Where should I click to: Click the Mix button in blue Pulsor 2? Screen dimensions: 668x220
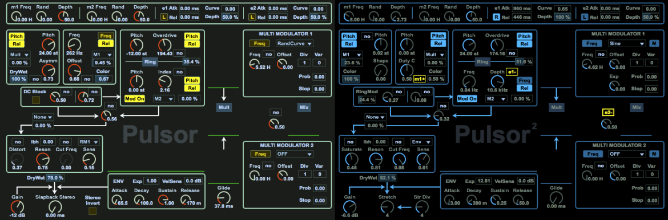[637, 107]
